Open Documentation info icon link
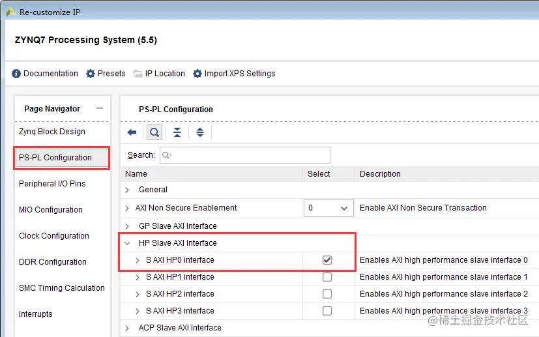539x337 pixels. (x=16, y=74)
